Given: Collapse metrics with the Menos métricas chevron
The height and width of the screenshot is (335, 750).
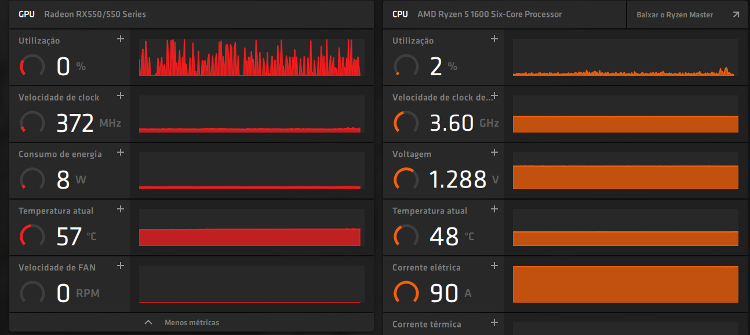Looking at the screenshot, I should pos(148,322).
